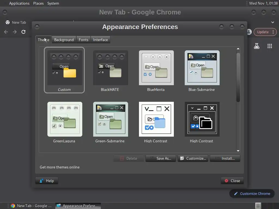Follow the Get more themes online link
Image resolution: width=279 pixels, height=209 pixels.
60,167
